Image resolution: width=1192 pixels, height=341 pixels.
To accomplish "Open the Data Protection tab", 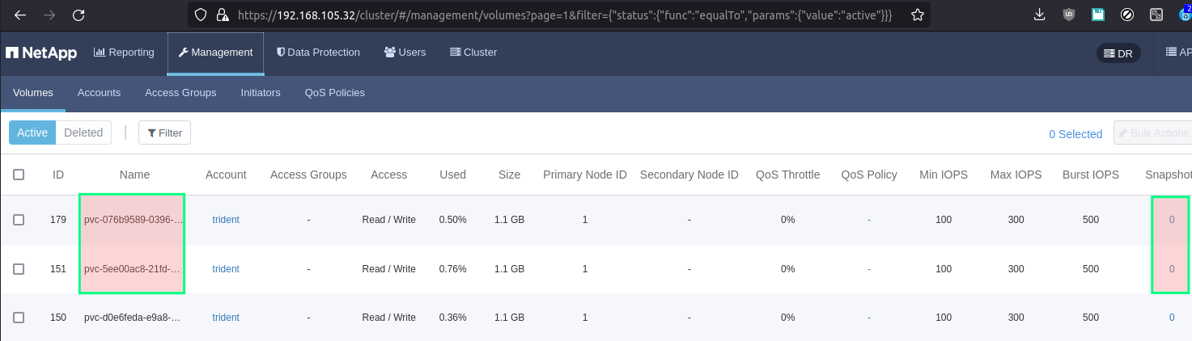I will [318, 53].
